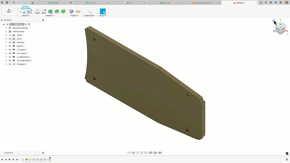Expand the Packages:1 node
The width and height of the screenshot is (290, 163).
pyautogui.click(x=6, y=64)
